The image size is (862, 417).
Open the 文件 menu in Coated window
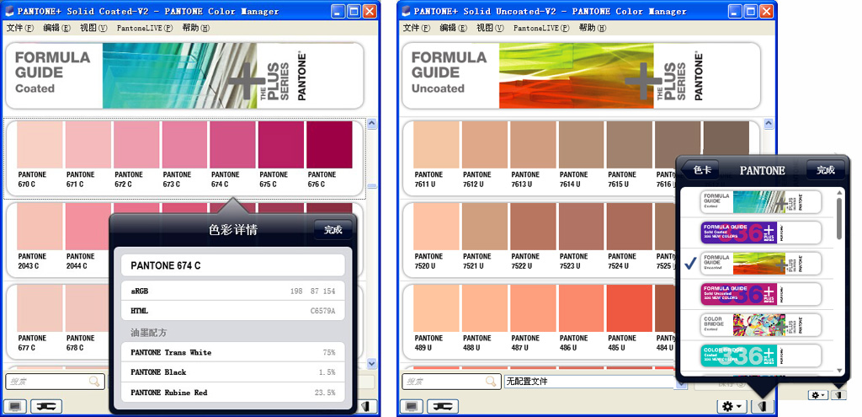point(19,28)
